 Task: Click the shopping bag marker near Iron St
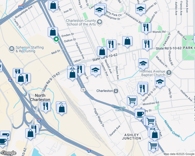[x=53, y=5]
